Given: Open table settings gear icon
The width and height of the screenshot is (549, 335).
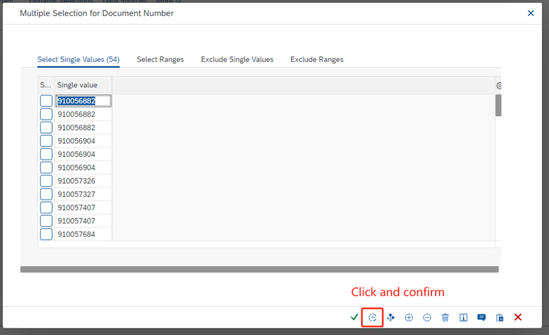Looking at the screenshot, I should [499, 85].
